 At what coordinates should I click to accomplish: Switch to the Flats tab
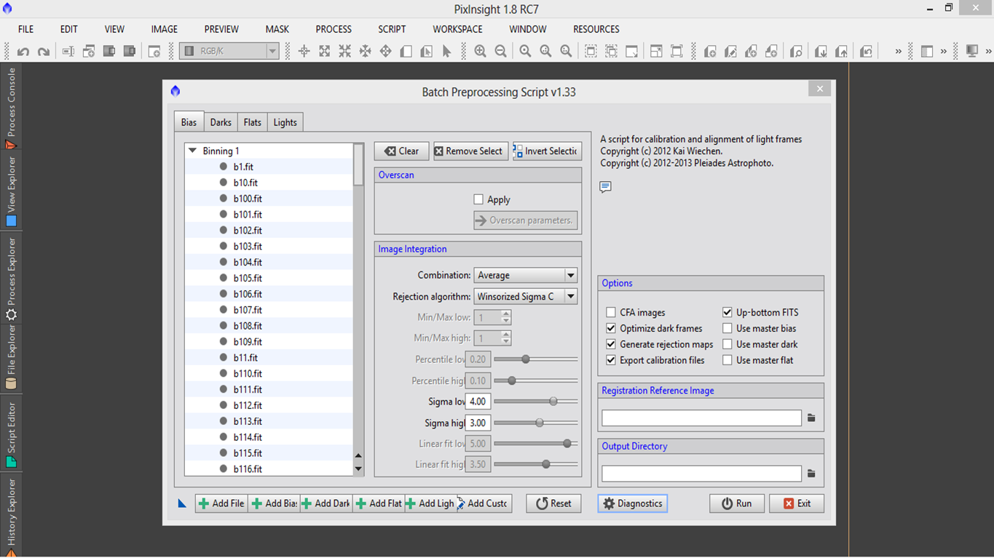(253, 122)
